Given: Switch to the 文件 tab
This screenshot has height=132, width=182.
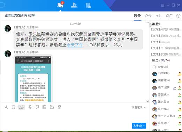Looking at the screenshot, I should 159,16.
